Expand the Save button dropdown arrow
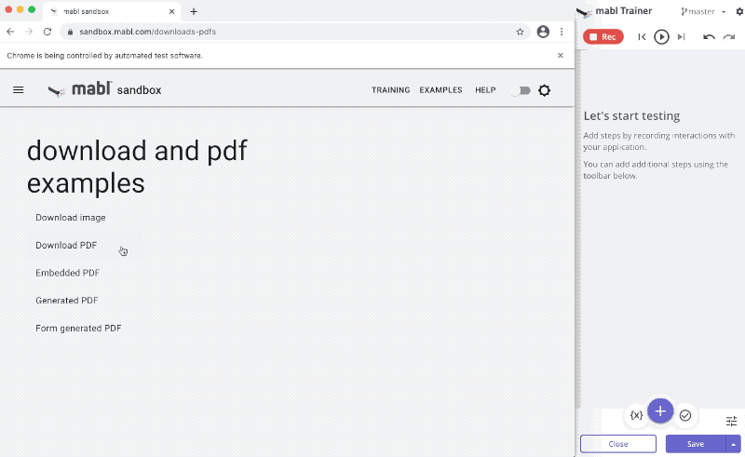This screenshot has height=457, width=745. (734, 444)
